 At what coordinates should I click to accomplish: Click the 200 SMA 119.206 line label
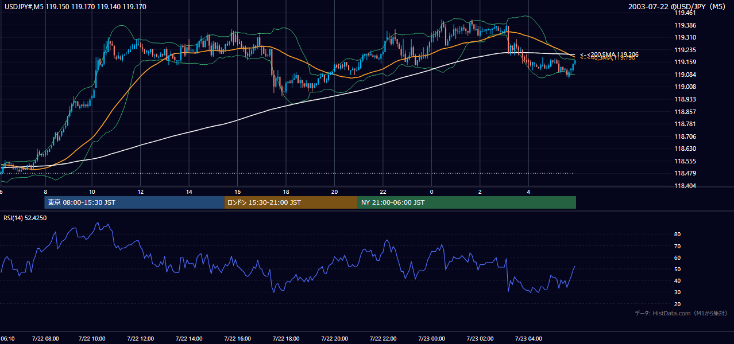tap(609, 54)
